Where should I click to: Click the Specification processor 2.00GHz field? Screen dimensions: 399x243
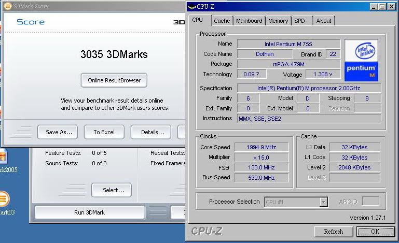pos(309,88)
